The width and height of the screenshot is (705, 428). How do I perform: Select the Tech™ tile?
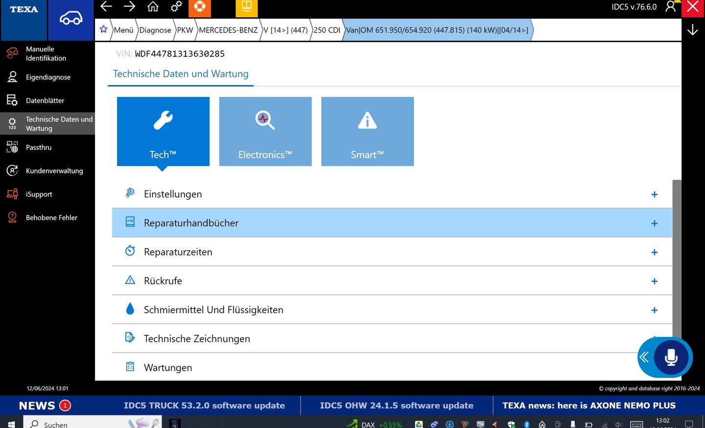pyautogui.click(x=163, y=131)
